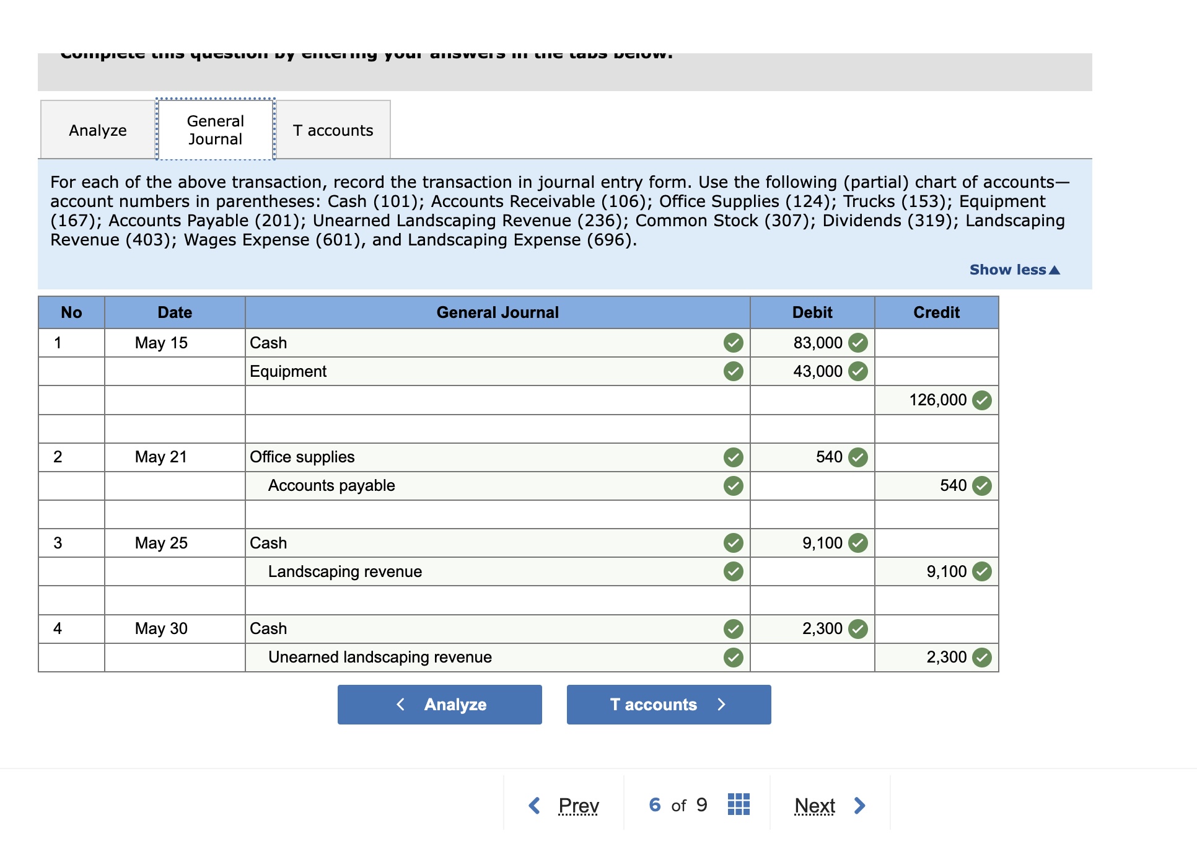Open the page grid icon beside 6 of 9

[x=738, y=804]
